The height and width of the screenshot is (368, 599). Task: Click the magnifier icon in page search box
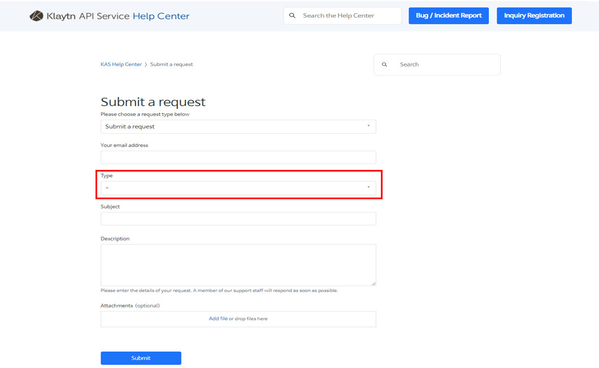pyautogui.click(x=384, y=64)
